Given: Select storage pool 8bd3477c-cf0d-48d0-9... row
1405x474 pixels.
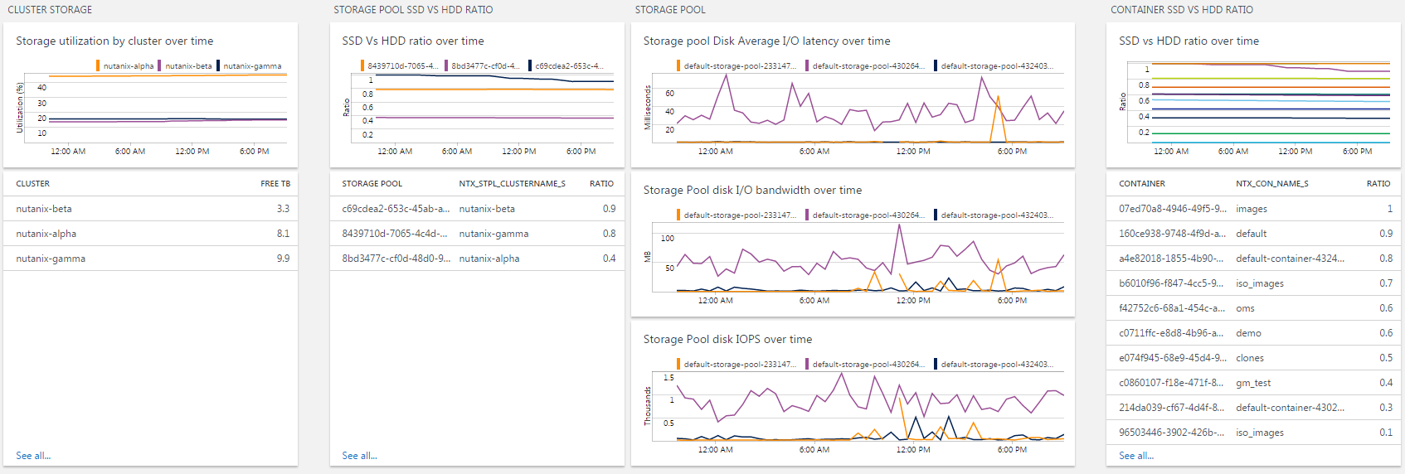Looking at the screenshot, I should click(x=477, y=259).
